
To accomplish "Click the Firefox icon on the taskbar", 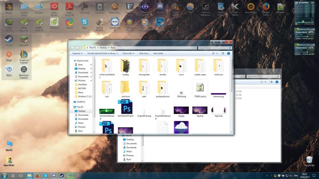I will tap(37, 176).
